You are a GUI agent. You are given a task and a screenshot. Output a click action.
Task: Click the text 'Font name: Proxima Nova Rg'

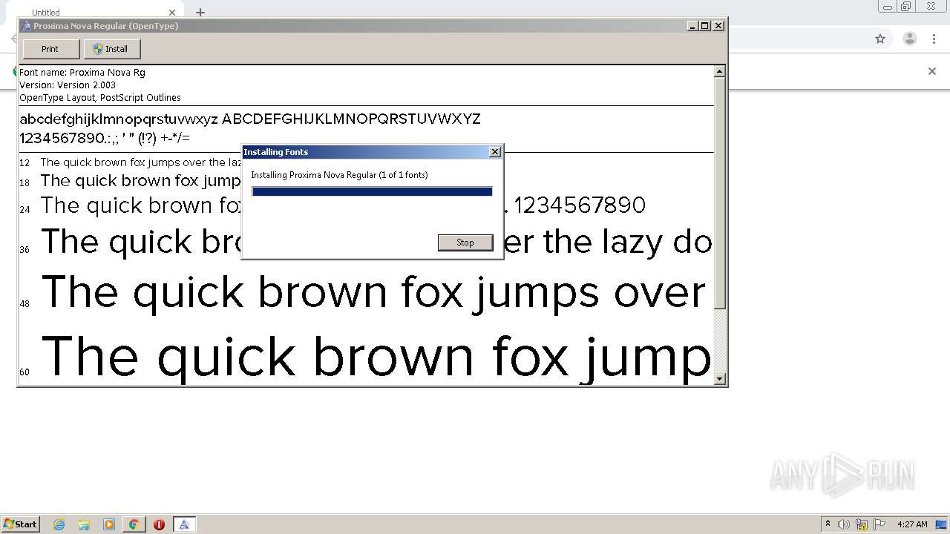[x=82, y=73]
